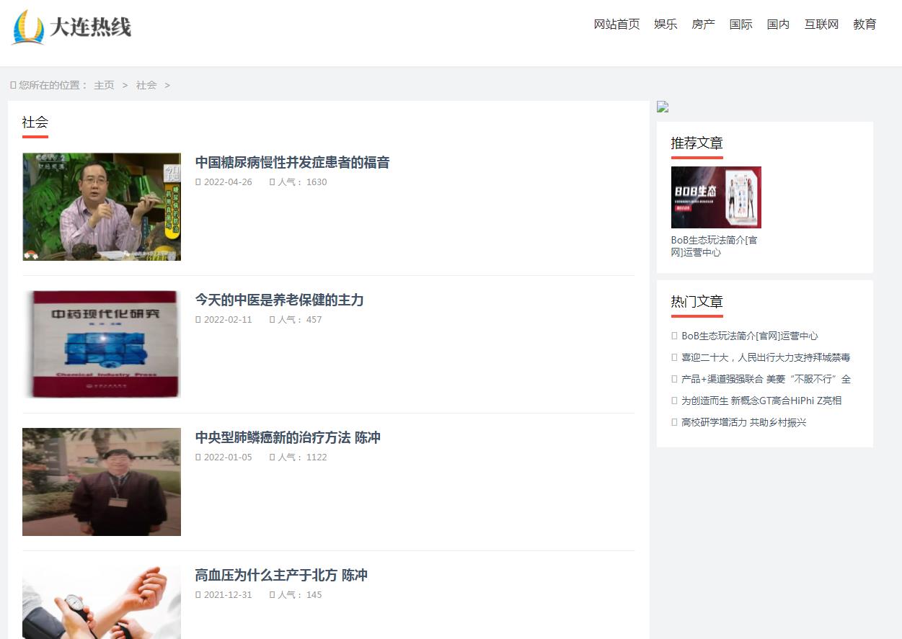Viewport: 902px width, 639px height.
Task: Select the 国内 menu item
Action: (x=778, y=24)
